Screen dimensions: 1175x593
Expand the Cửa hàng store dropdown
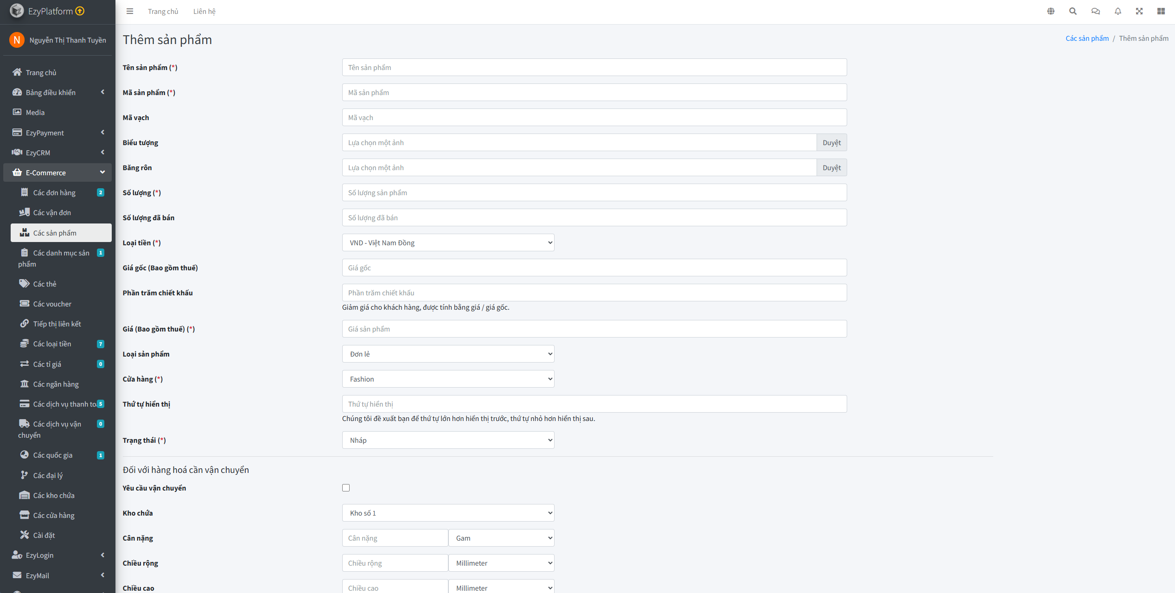click(x=448, y=379)
